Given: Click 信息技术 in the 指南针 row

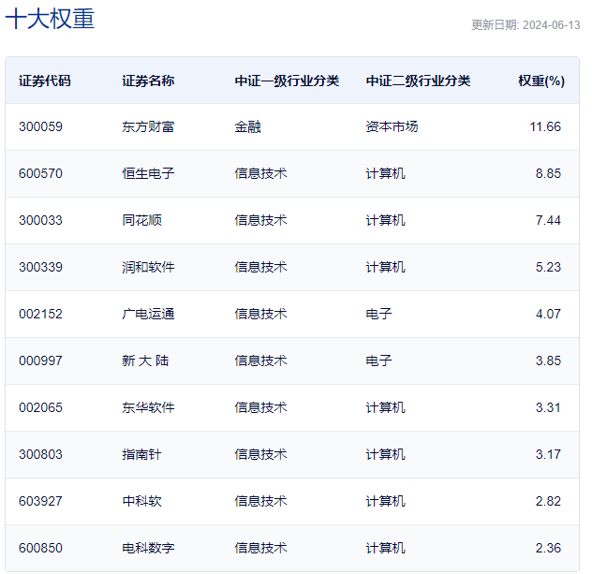Looking at the screenshot, I should coord(260,454).
